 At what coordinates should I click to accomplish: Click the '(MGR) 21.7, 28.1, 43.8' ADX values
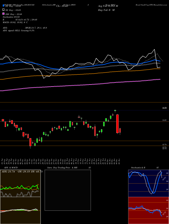[x=36, y=28]
